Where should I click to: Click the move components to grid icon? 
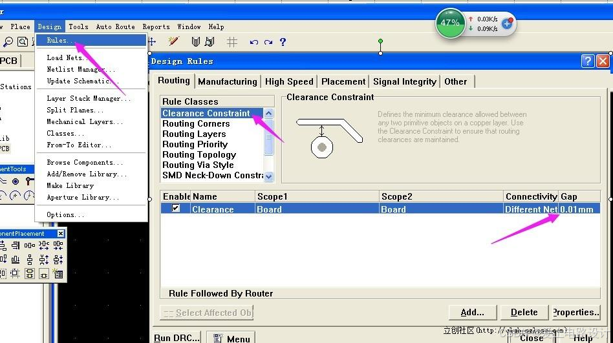(x=16, y=273)
